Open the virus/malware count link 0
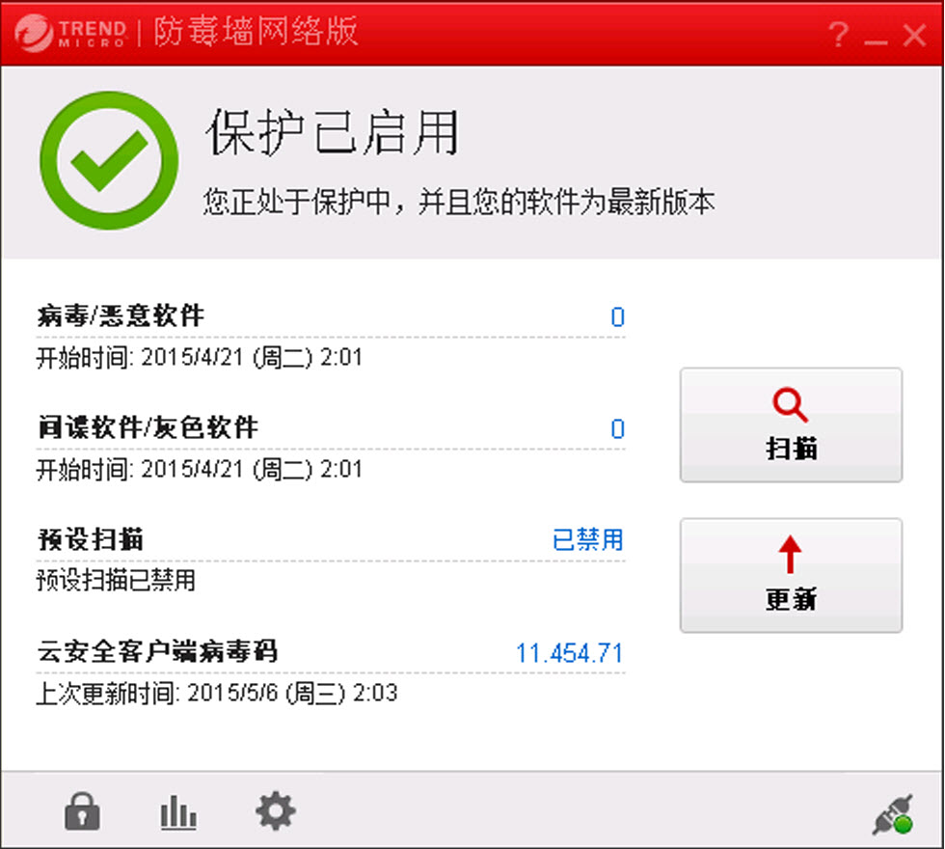Image resolution: width=945 pixels, height=849 pixels. [x=618, y=316]
